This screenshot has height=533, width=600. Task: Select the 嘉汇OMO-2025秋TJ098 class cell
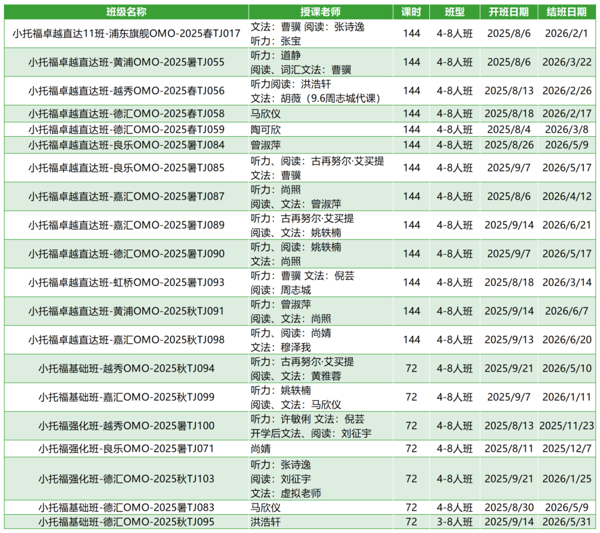126,340
